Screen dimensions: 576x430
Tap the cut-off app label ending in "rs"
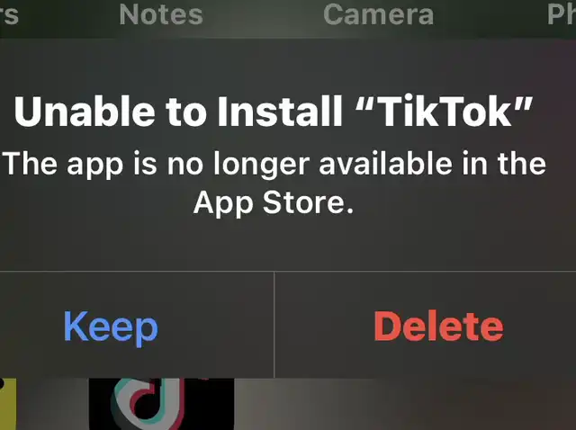click(9, 14)
